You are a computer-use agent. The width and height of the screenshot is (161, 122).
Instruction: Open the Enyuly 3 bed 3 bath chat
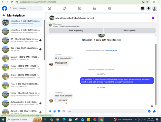(x=22, y=94)
